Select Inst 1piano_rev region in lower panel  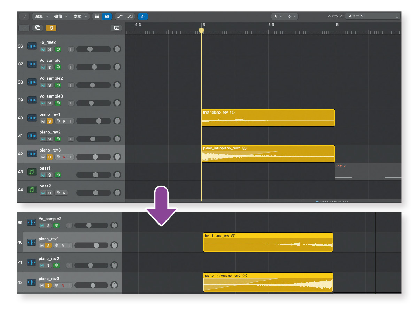click(268, 242)
